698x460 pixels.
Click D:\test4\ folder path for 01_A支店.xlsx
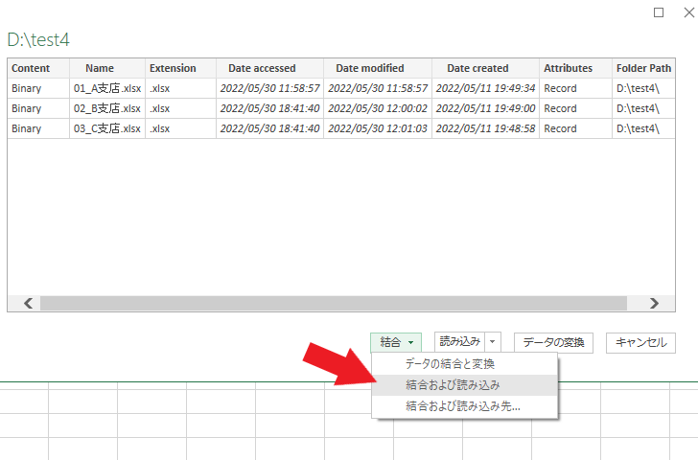pyautogui.click(x=643, y=88)
